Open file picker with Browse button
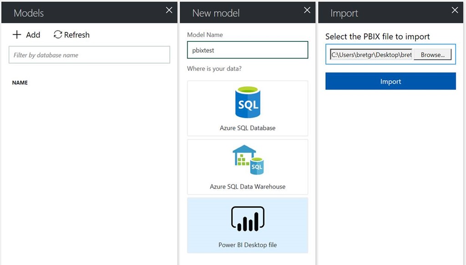Image resolution: width=466 pixels, height=265 pixels. coord(432,55)
